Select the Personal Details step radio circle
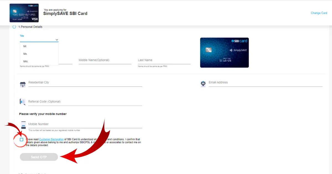Viewport: 332px width, 174px height. click(x=14, y=27)
